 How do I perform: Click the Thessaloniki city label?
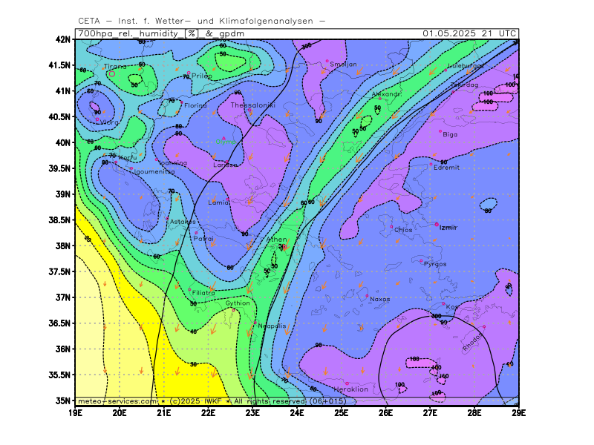click(x=252, y=105)
